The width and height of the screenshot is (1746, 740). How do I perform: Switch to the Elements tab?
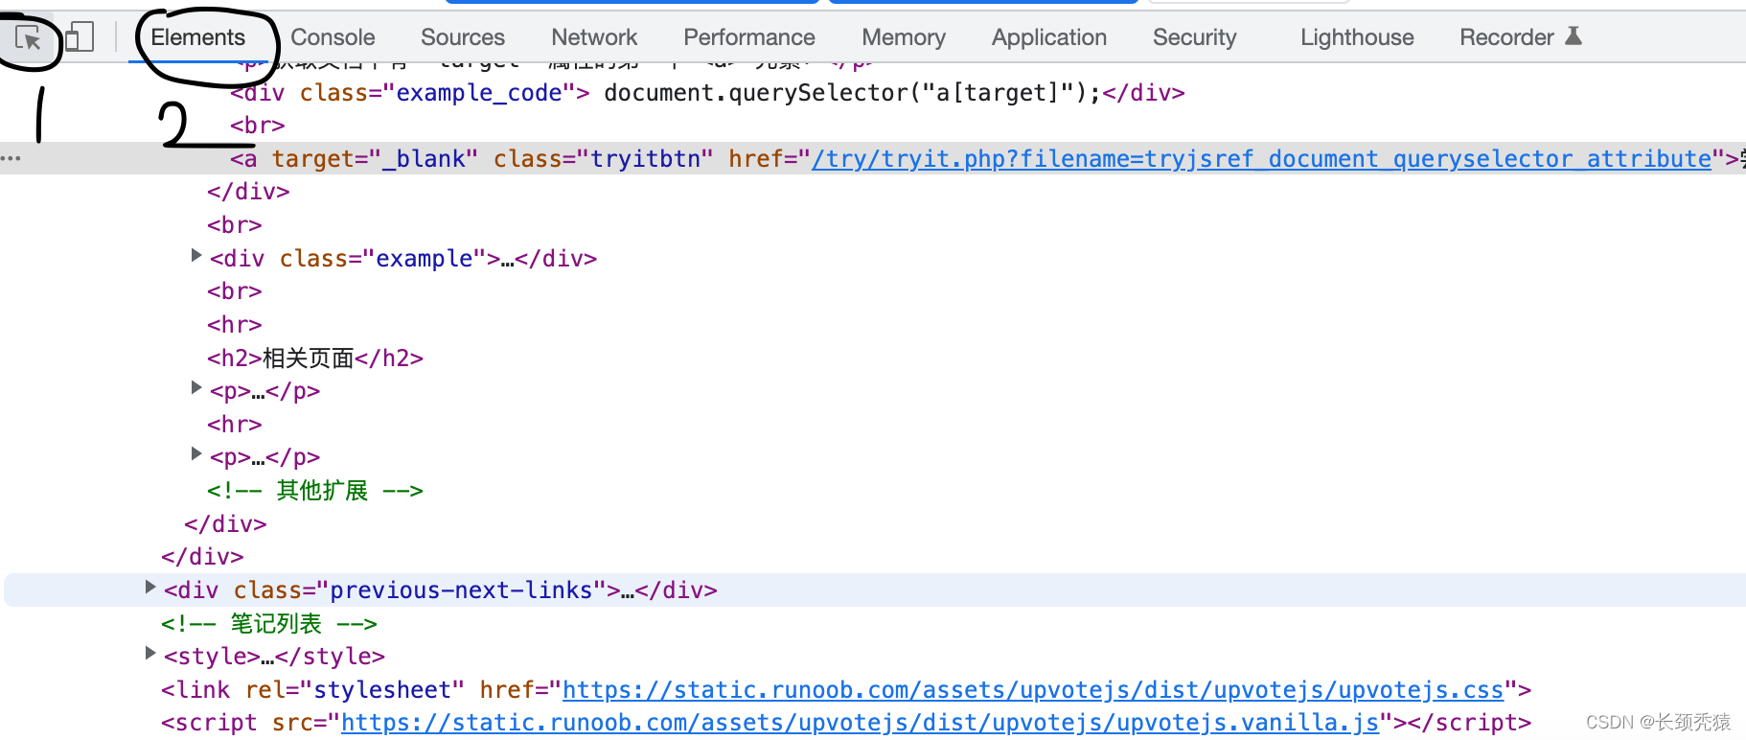pyautogui.click(x=198, y=37)
